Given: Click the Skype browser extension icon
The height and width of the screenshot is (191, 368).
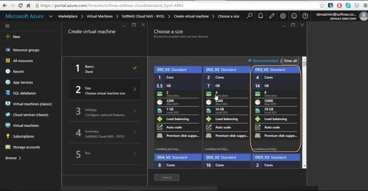Looking at the screenshot, I should point(348,5).
